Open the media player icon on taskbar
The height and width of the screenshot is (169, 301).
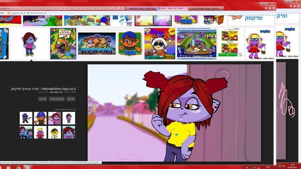pyautogui.click(x=8, y=168)
